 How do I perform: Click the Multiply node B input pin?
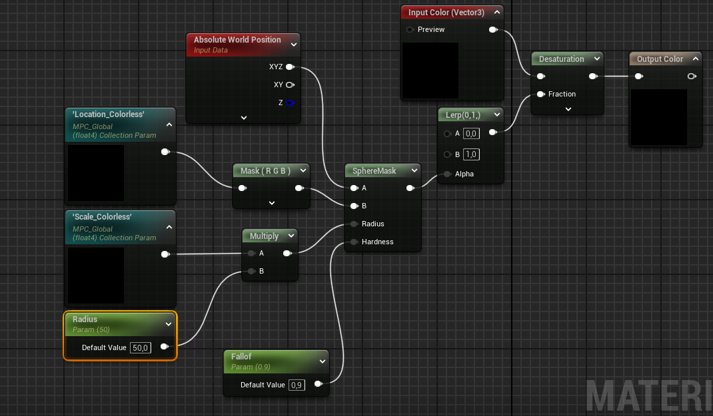tap(251, 271)
